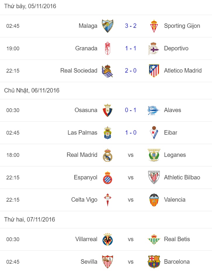
Task: Click the Real Madrid crest
Action: pos(107,155)
